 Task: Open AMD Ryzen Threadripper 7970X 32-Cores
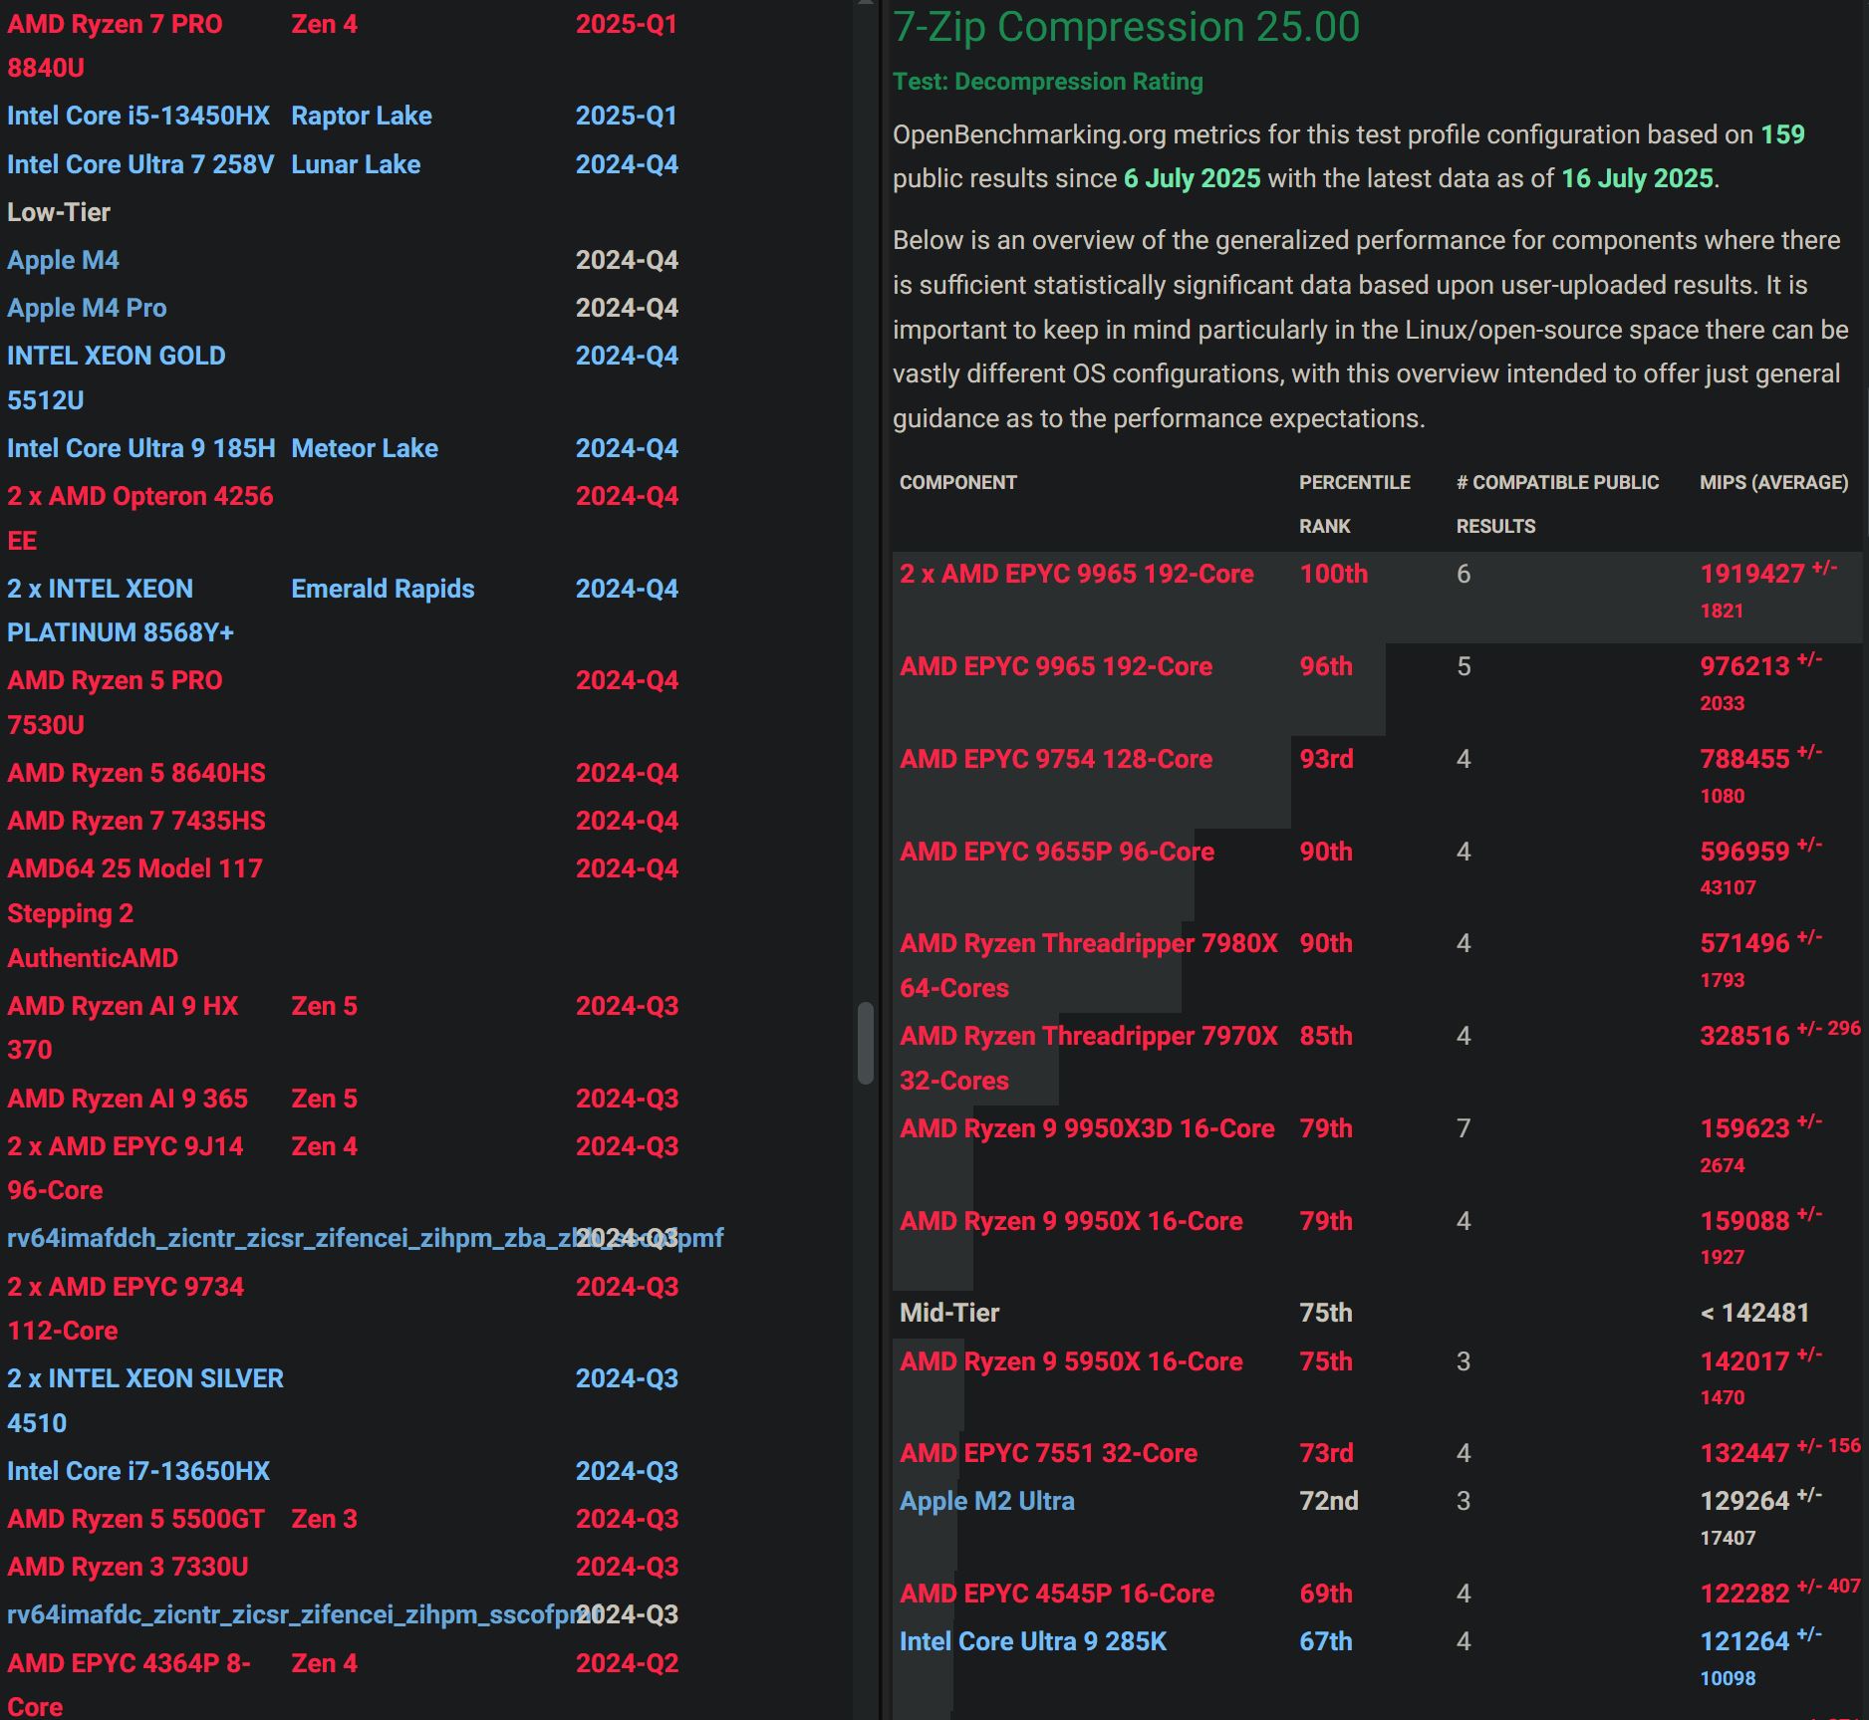1089,1058
